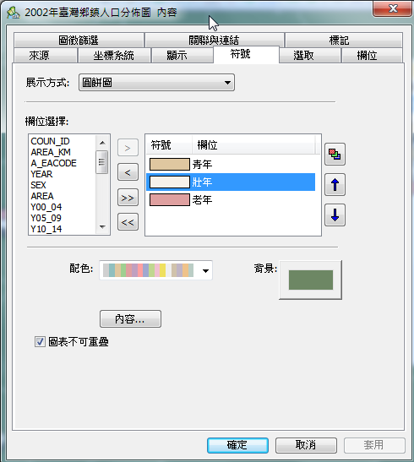Click the 老年 pink symbol swatch

click(x=170, y=200)
